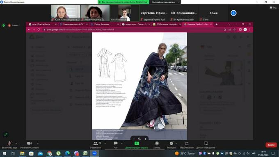This screenshot has height=157, width=279.
Task: Open Chrome from taskbar
Action: 50,153
